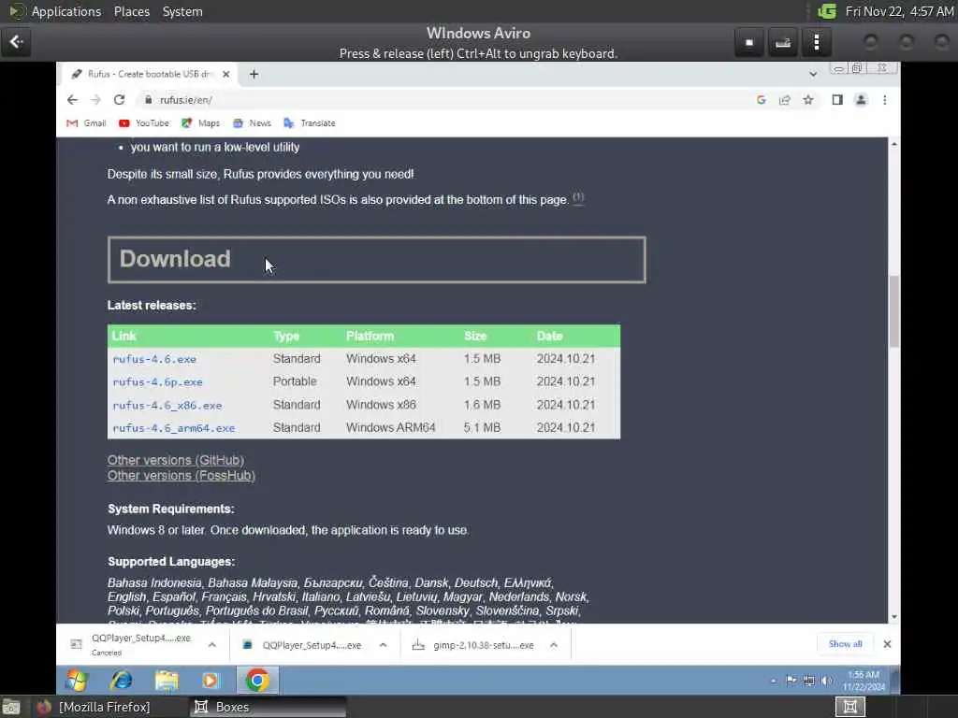Viewport: 958px width, 718px height.
Task: Click the green tray icon in top panel
Action: [827, 11]
